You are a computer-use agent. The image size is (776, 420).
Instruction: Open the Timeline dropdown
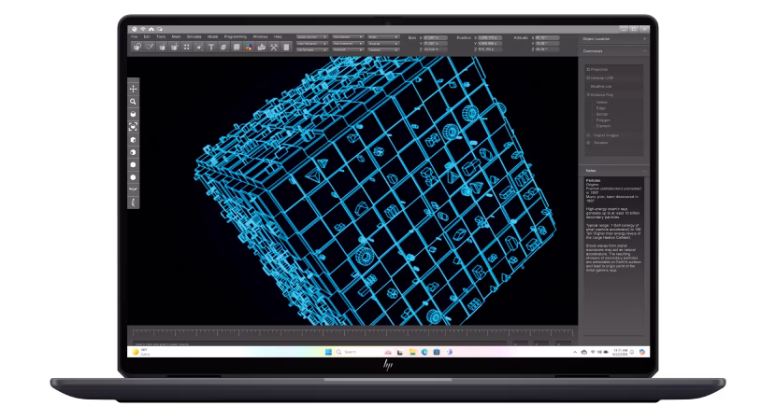point(383,49)
